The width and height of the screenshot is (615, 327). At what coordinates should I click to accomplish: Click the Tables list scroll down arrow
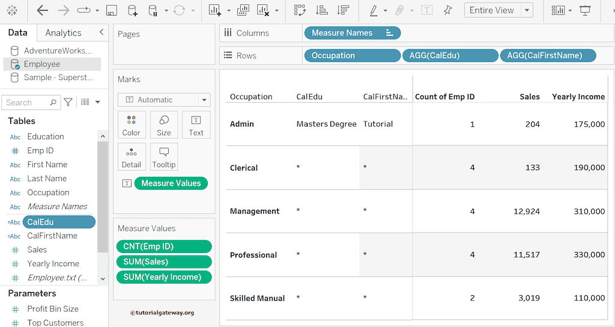click(x=103, y=278)
